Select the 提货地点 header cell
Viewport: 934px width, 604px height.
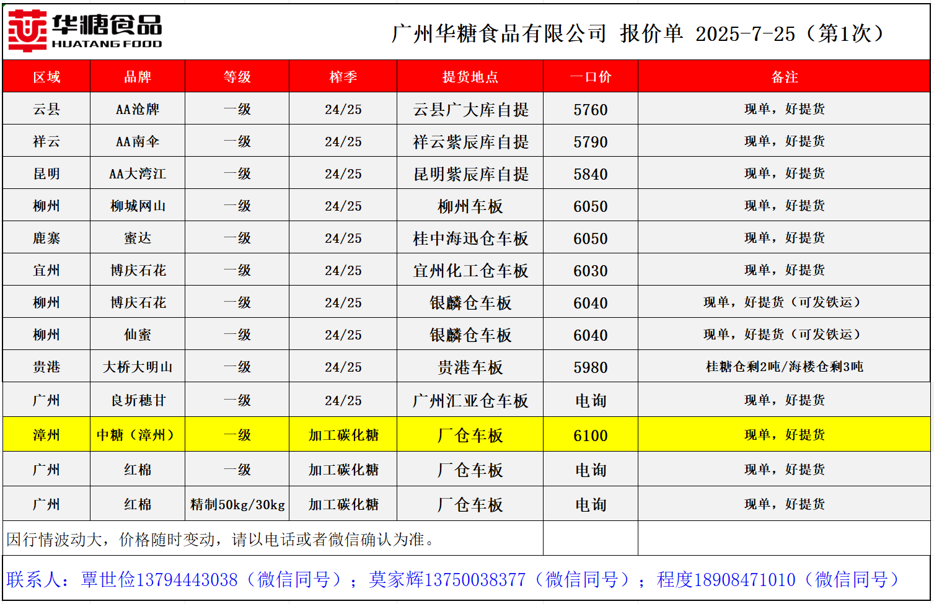tap(470, 77)
